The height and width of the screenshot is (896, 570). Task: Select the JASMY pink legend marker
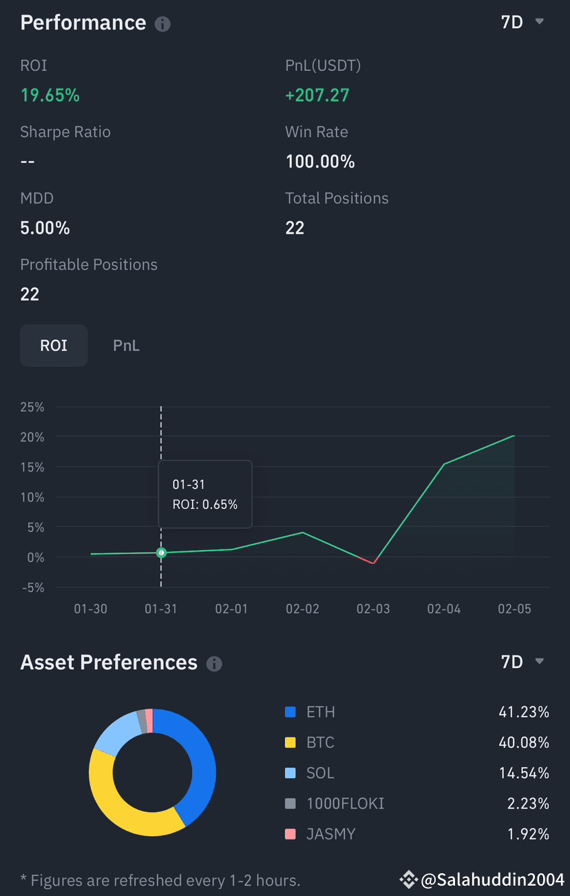click(291, 834)
